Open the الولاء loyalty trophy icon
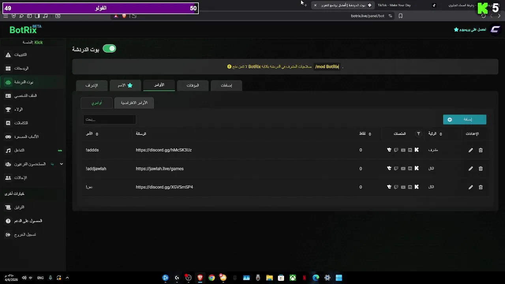The height and width of the screenshot is (284, 505). tap(8, 109)
